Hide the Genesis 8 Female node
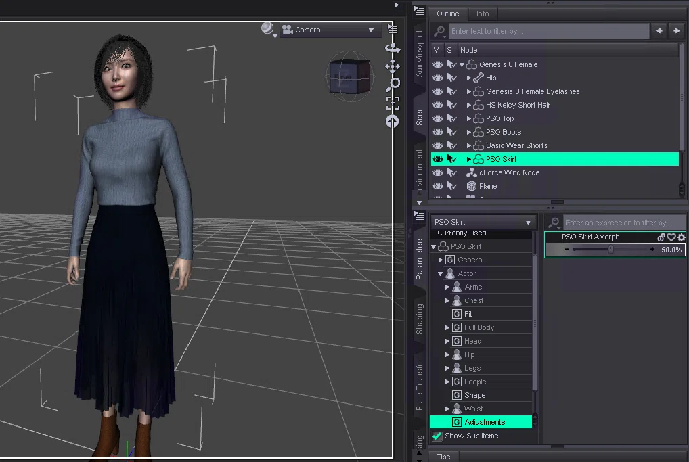 [x=438, y=64]
